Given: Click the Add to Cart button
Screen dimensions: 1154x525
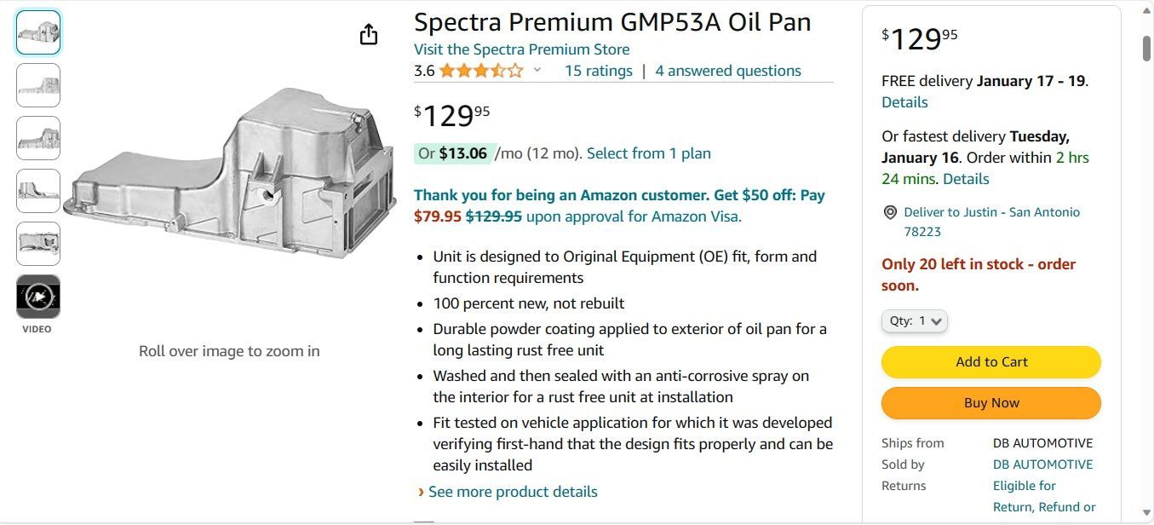Looking at the screenshot, I should [x=991, y=362].
